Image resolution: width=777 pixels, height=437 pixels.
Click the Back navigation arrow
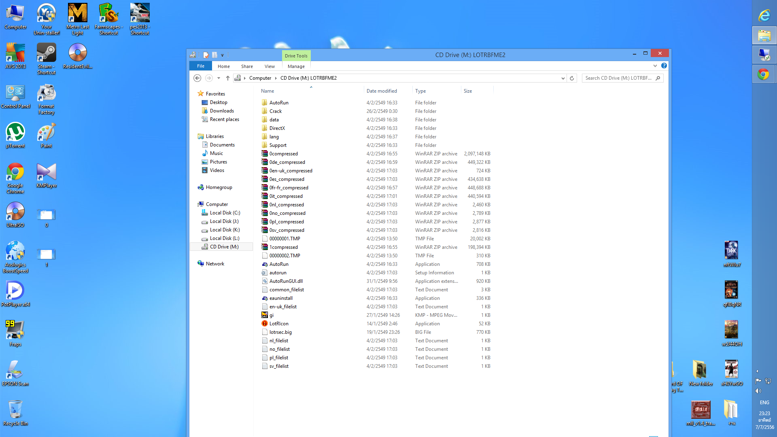click(x=197, y=78)
